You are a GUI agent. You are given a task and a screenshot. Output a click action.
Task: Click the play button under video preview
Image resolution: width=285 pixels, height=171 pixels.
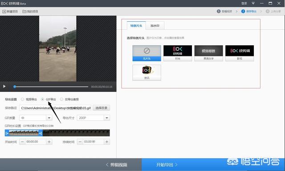[4, 87]
